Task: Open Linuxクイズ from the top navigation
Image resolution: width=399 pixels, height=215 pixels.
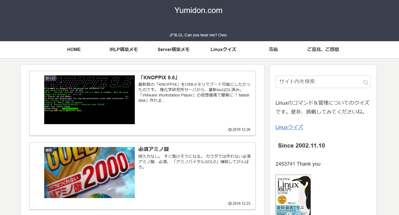Action: point(223,49)
